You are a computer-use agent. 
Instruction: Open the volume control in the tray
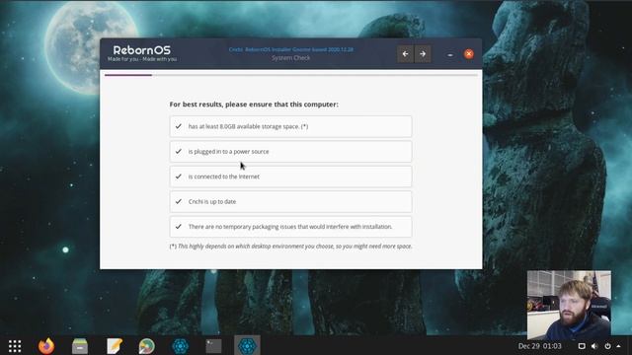click(x=594, y=346)
